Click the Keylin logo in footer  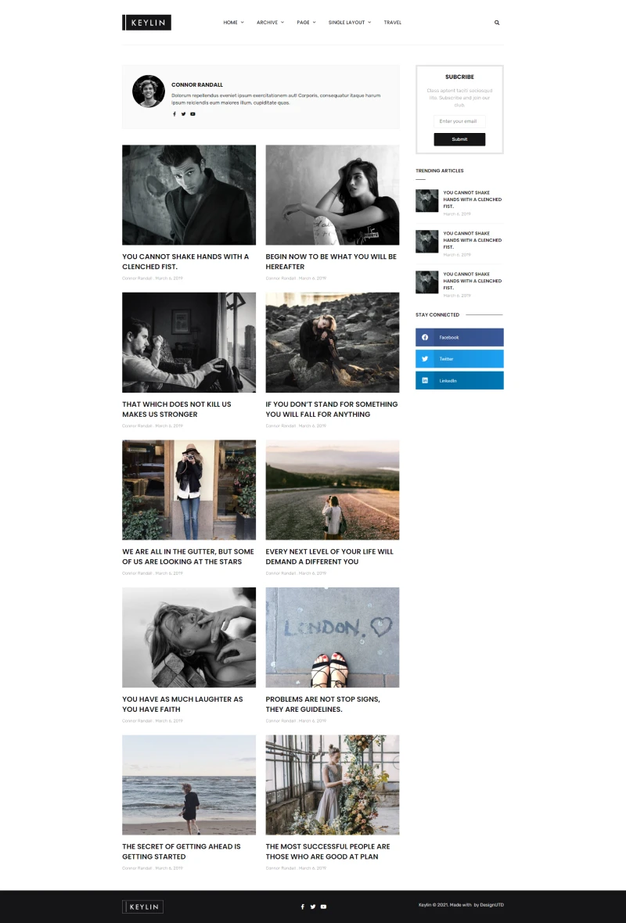(x=142, y=907)
